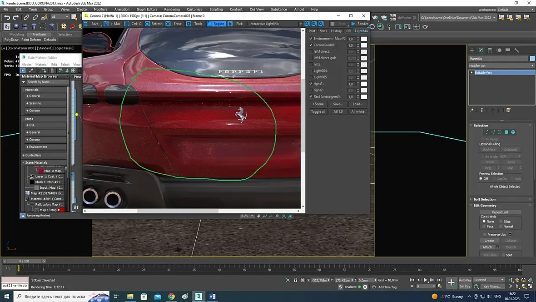Click Save in Corona frame buffer
The width and height of the screenshot is (536, 302).
coord(92,24)
